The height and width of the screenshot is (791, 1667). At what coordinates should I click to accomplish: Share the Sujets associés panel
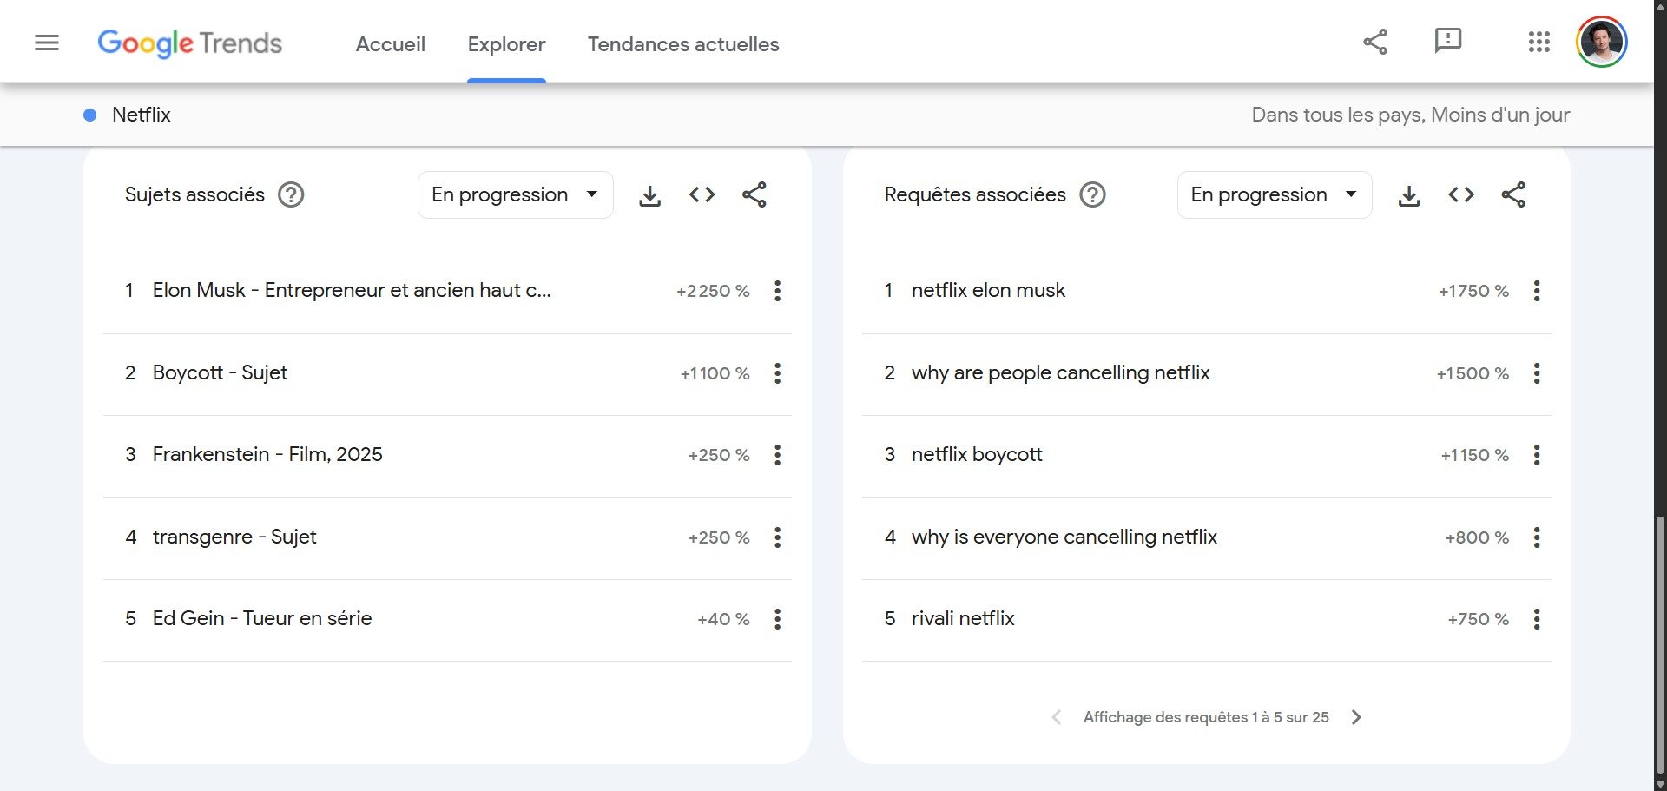pos(754,194)
